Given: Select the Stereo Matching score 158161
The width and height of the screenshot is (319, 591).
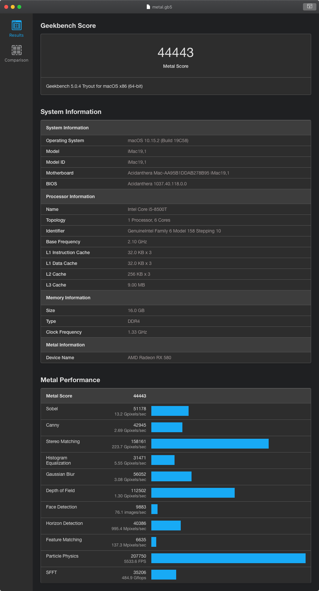Looking at the screenshot, I should (x=139, y=441).
